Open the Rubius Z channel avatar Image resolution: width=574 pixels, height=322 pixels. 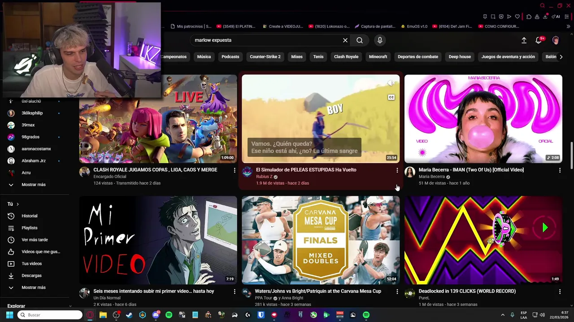pos(247,172)
